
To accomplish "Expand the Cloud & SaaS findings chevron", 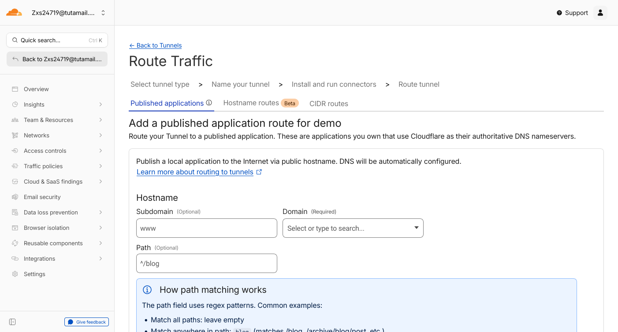I will pyautogui.click(x=101, y=181).
